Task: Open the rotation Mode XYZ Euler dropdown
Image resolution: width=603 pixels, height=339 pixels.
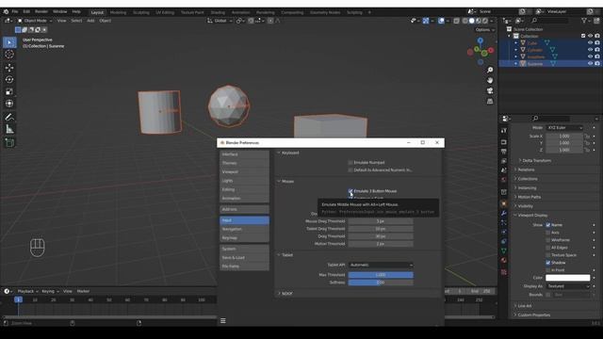Action: point(564,128)
